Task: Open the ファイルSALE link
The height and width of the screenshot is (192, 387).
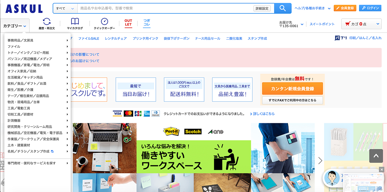Action: pos(89,38)
